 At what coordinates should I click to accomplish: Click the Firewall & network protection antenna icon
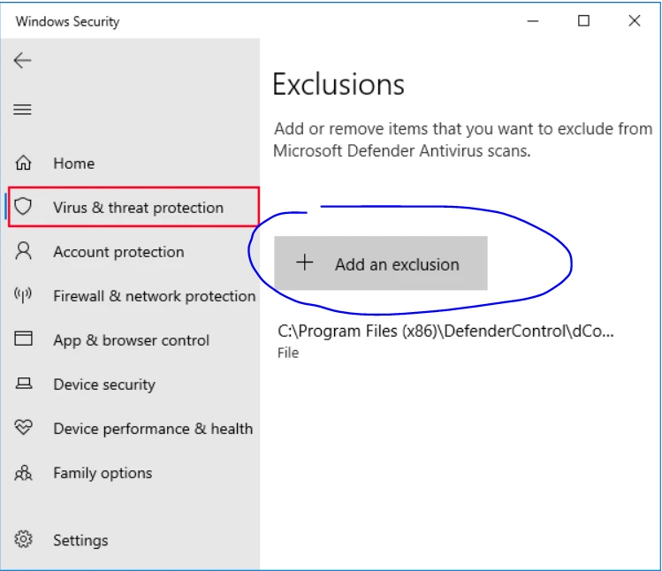tap(24, 296)
